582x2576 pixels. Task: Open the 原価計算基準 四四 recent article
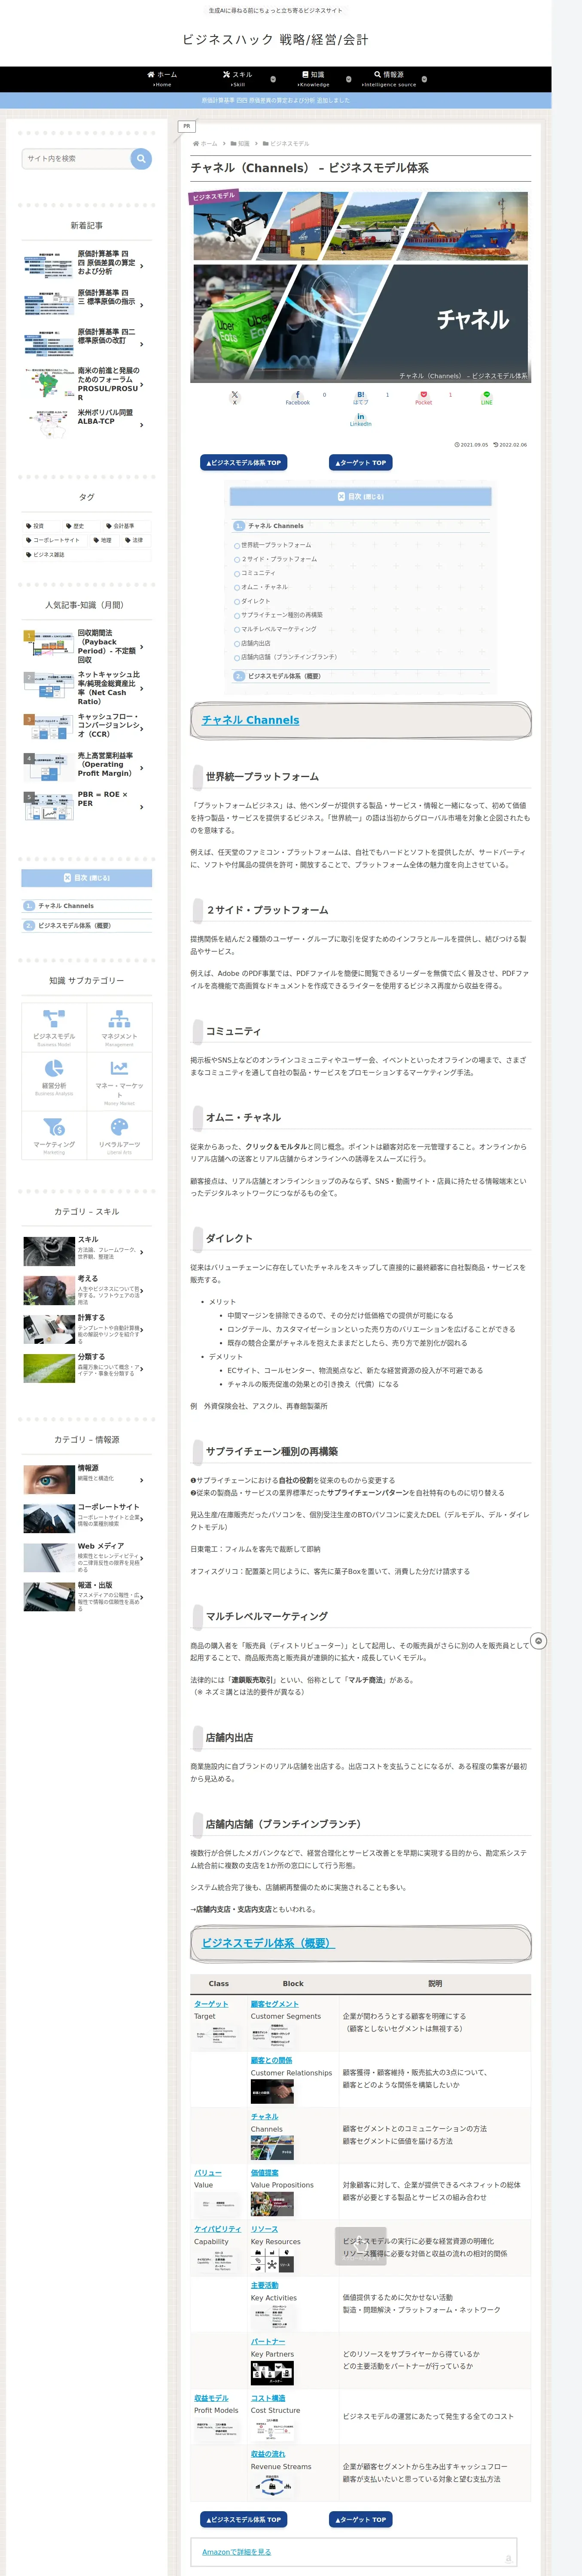(87, 264)
